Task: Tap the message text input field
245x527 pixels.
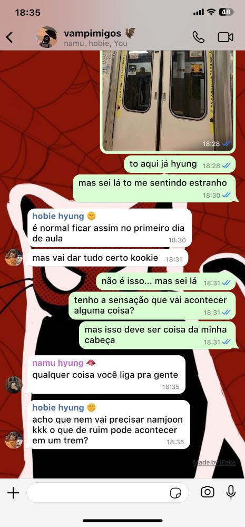Action: pyautogui.click(x=107, y=493)
